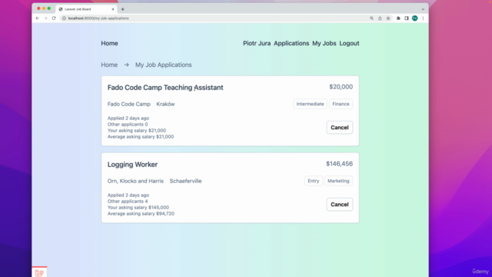Open the Chrome three-dot menu
The width and height of the screenshot is (492, 277).
point(423,18)
